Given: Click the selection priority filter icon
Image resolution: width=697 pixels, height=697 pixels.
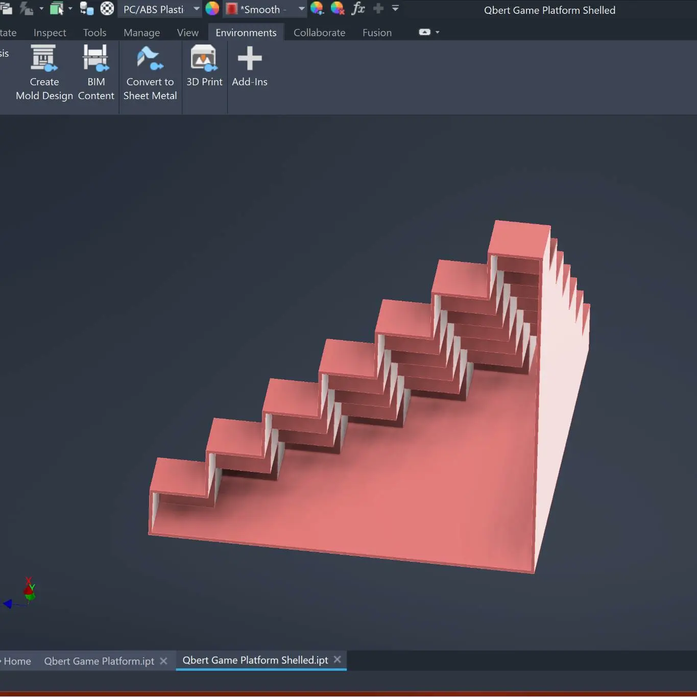Looking at the screenshot, I should point(56,9).
